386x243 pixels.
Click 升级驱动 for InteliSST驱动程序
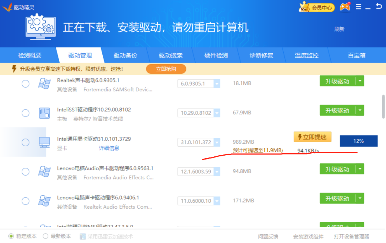(x=337, y=111)
